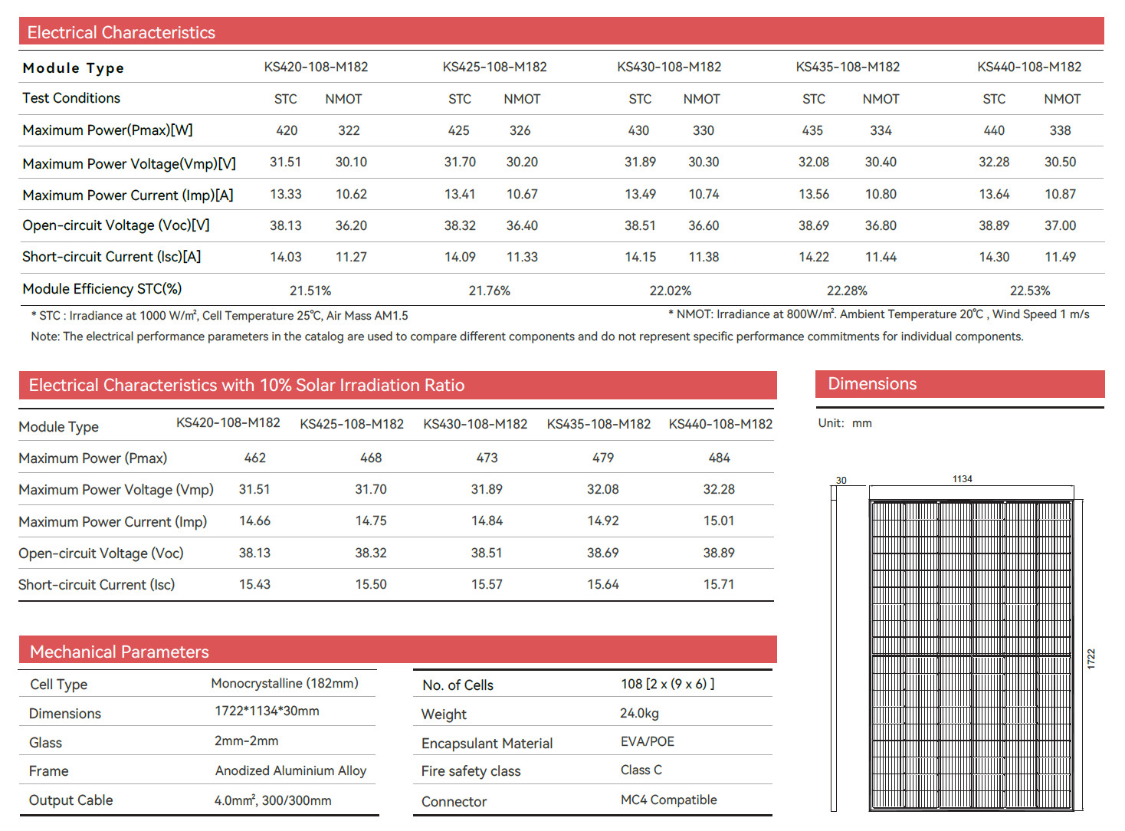Image resolution: width=1125 pixels, height=831 pixels.
Task: Select the 420 maximum power value
Action: click(x=287, y=130)
